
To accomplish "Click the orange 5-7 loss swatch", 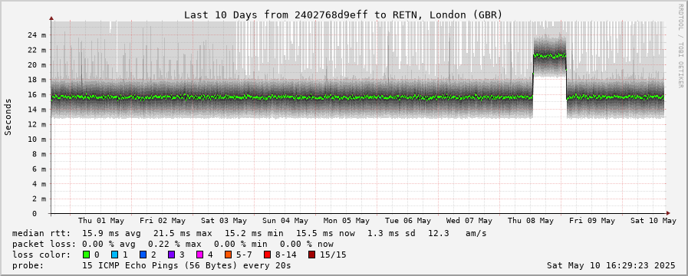I will point(227,255).
